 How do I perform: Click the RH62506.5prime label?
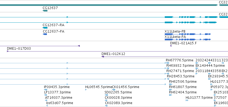183,81
